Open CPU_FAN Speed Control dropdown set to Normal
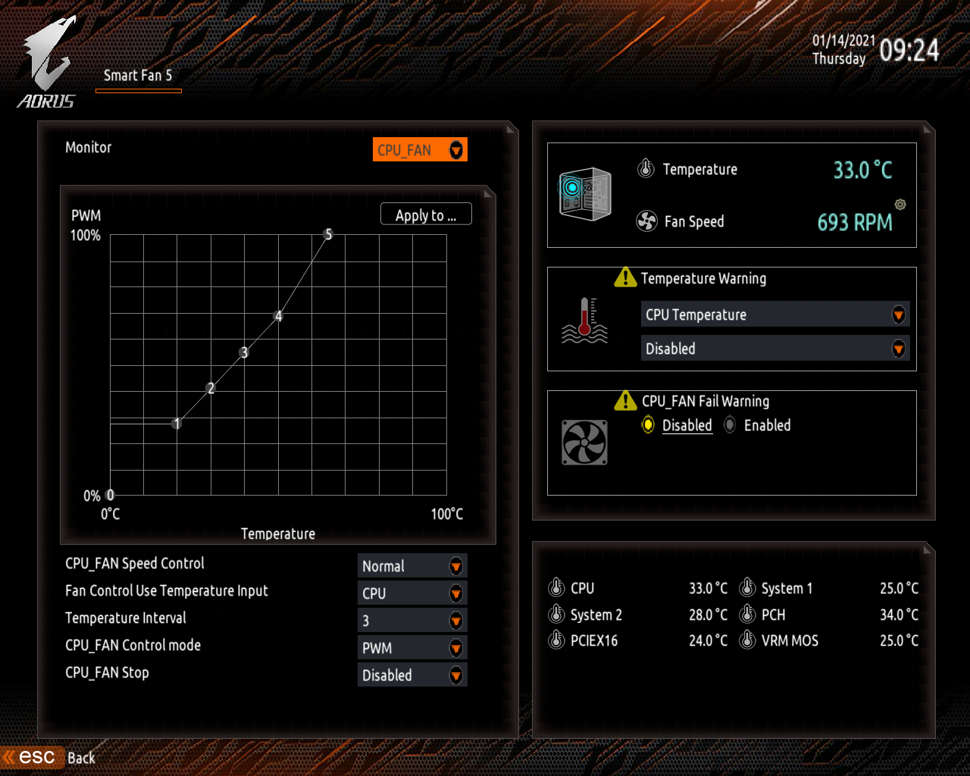The image size is (970, 776). click(x=412, y=566)
